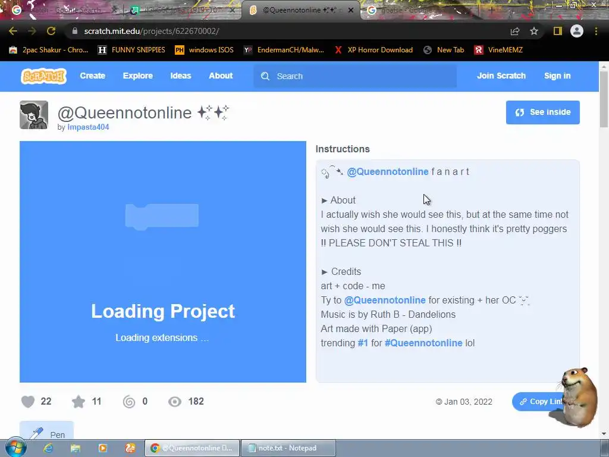Image resolution: width=609 pixels, height=457 pixels.
Task: Open the About menu item
Action: [x=221, y=76]
